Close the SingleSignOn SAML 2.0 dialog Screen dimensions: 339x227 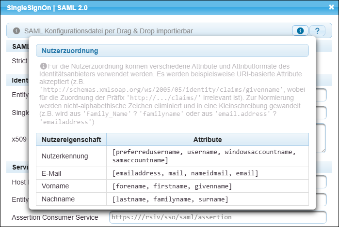(x=331, y=7)
